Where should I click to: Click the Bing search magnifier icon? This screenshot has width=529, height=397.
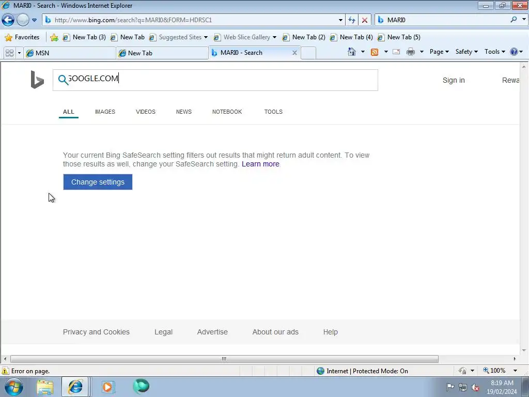coord(63,80)
